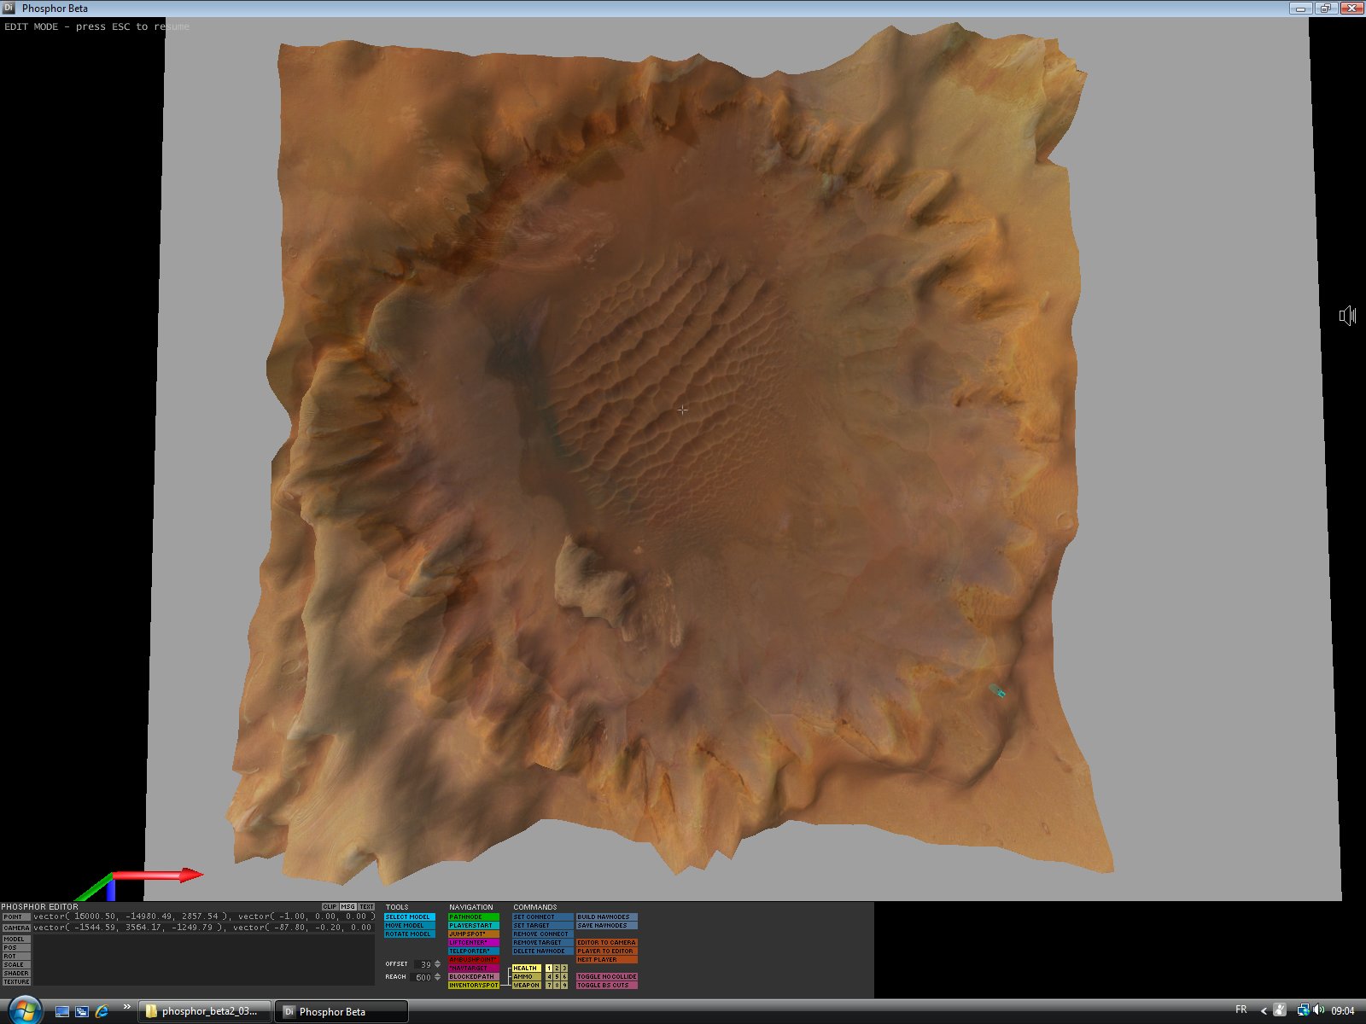
Task: Toggle the MSG option
Action: tap(347, 907)
